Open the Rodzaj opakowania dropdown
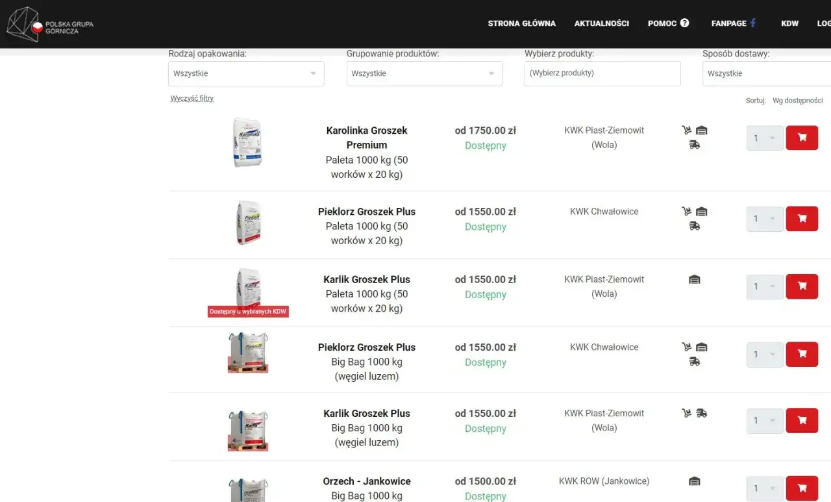Image resolution: width=831 pixels, height=502 pixels. pos(246,73)
